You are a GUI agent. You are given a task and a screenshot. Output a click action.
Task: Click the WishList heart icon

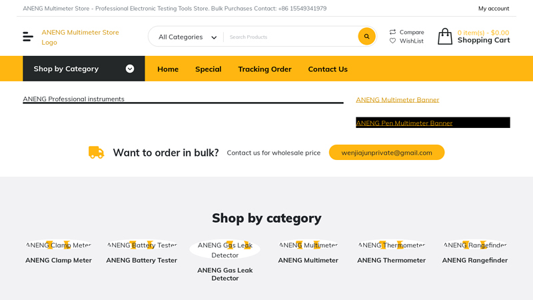point(392,41)
